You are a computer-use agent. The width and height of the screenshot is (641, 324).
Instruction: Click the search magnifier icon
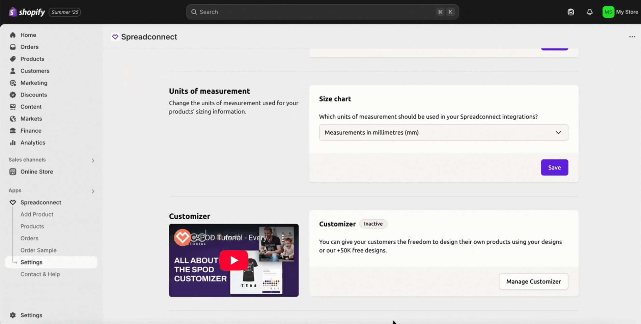[x=194, y=12]
